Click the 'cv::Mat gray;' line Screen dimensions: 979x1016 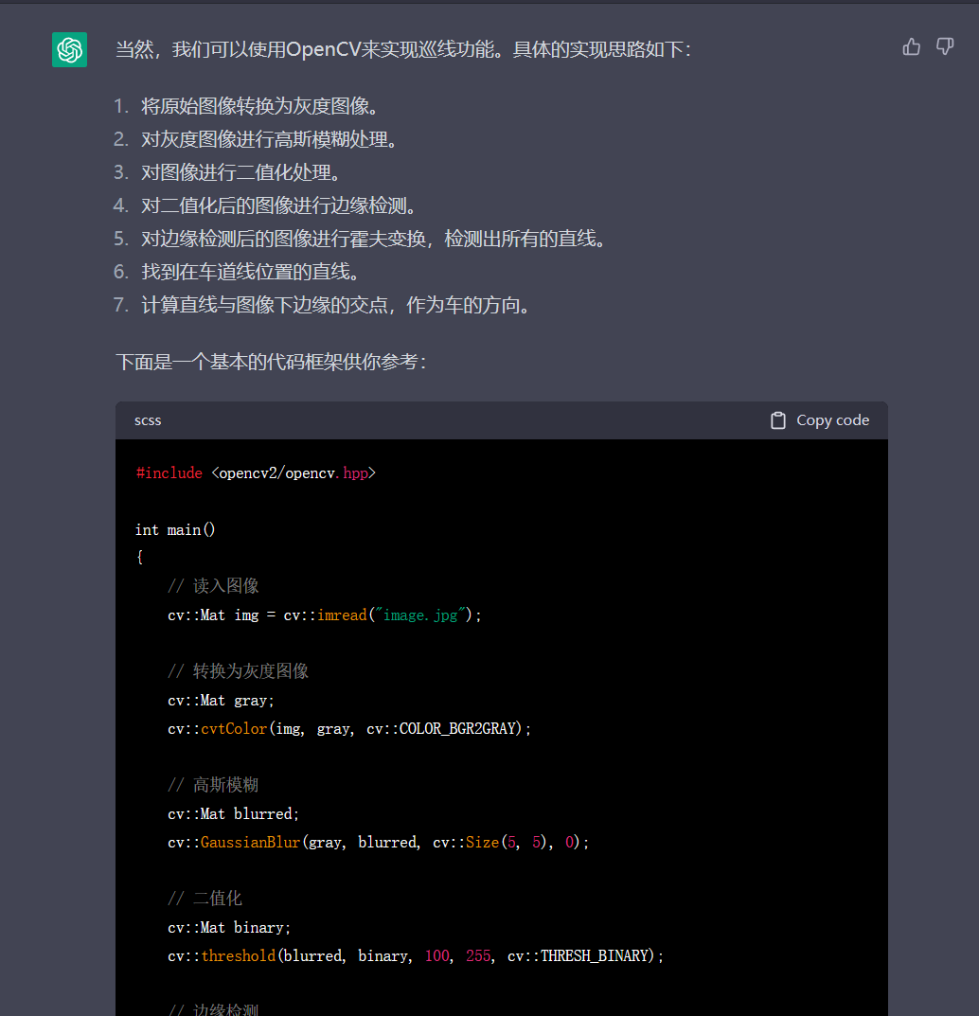click(x=221, y=701)
